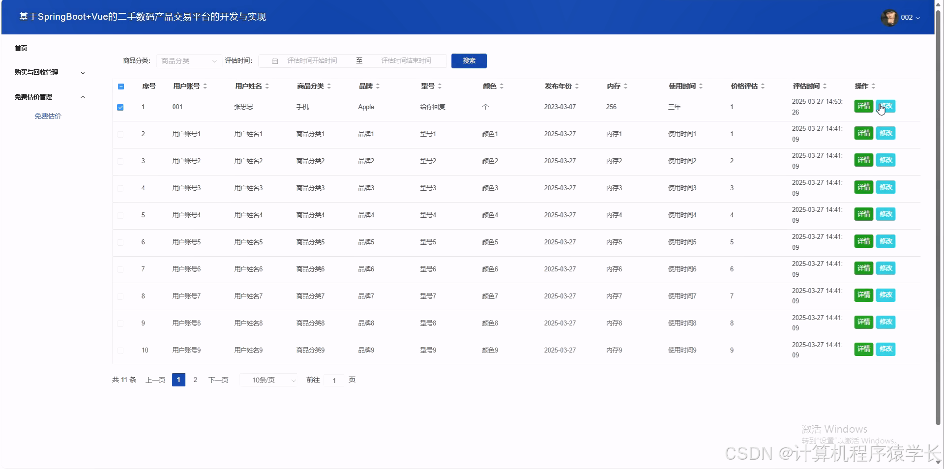Screen dimensions: 944x469
Task: Sort records by 评估时间 using its sort arrows
Action: [x=826, y=86]
